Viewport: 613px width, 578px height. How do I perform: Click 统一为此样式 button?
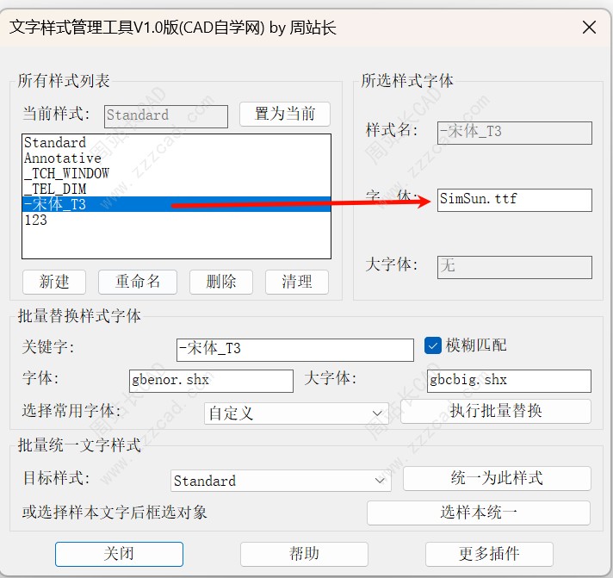(496, 478)
